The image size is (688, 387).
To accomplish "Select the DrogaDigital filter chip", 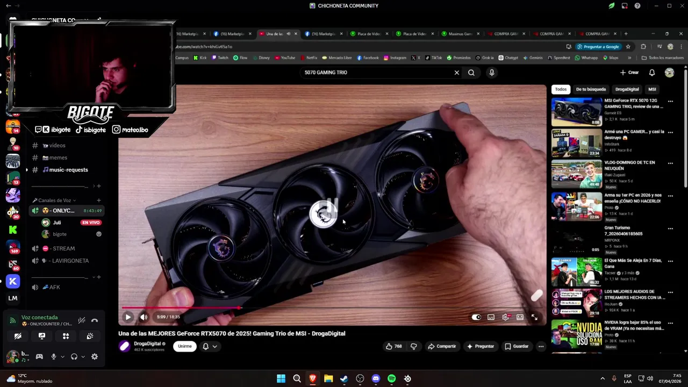I will click(x=627, y=89).
